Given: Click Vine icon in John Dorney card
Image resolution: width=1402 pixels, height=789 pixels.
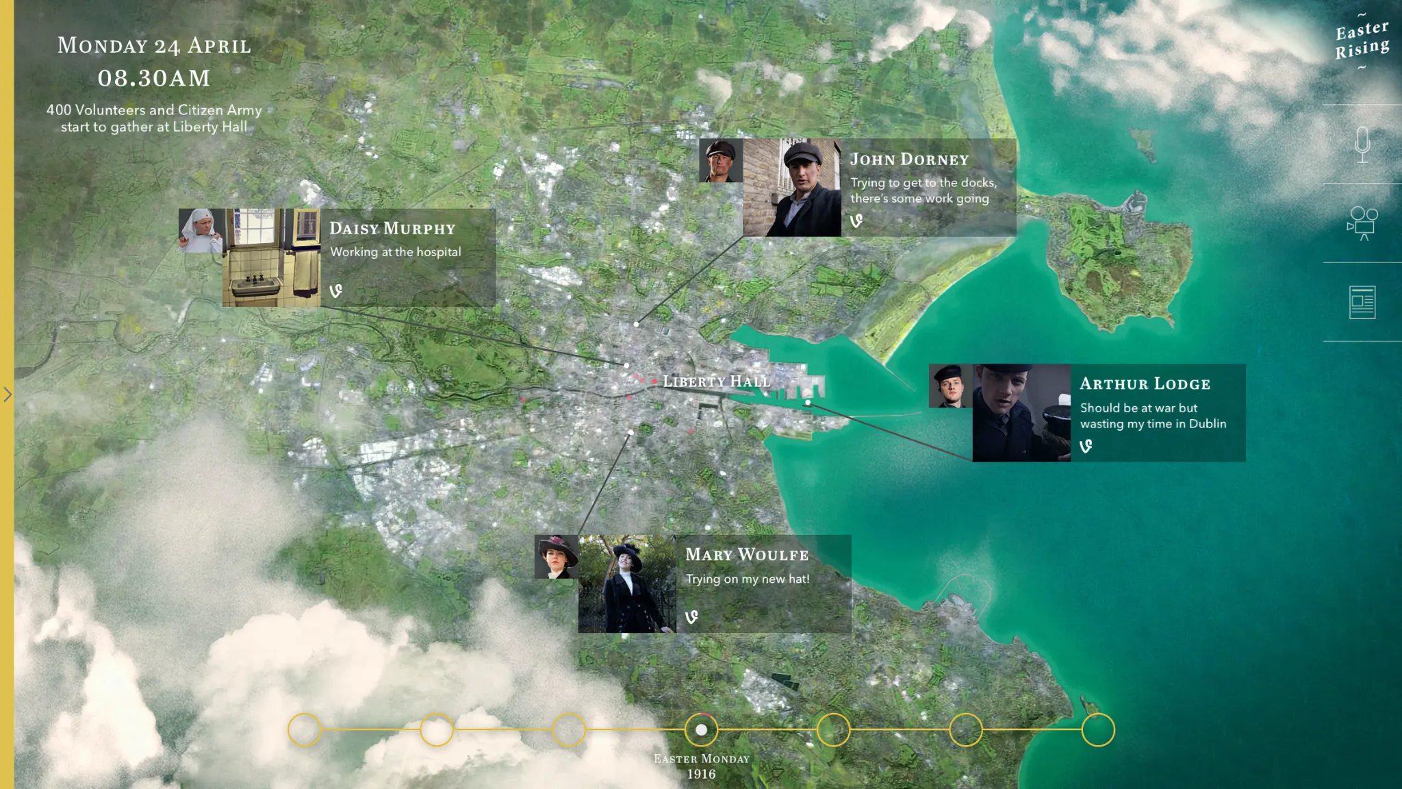Looking at the screenshot, I should (856, 221).
